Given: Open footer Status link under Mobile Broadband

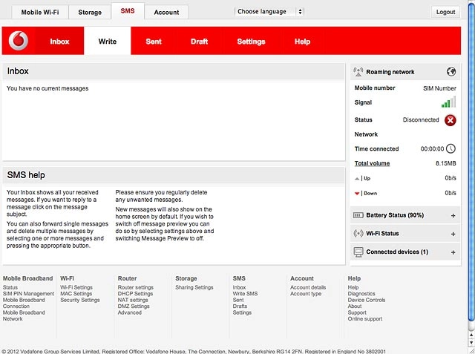Looking at the screenshot, I should click(x=10, y=287).
